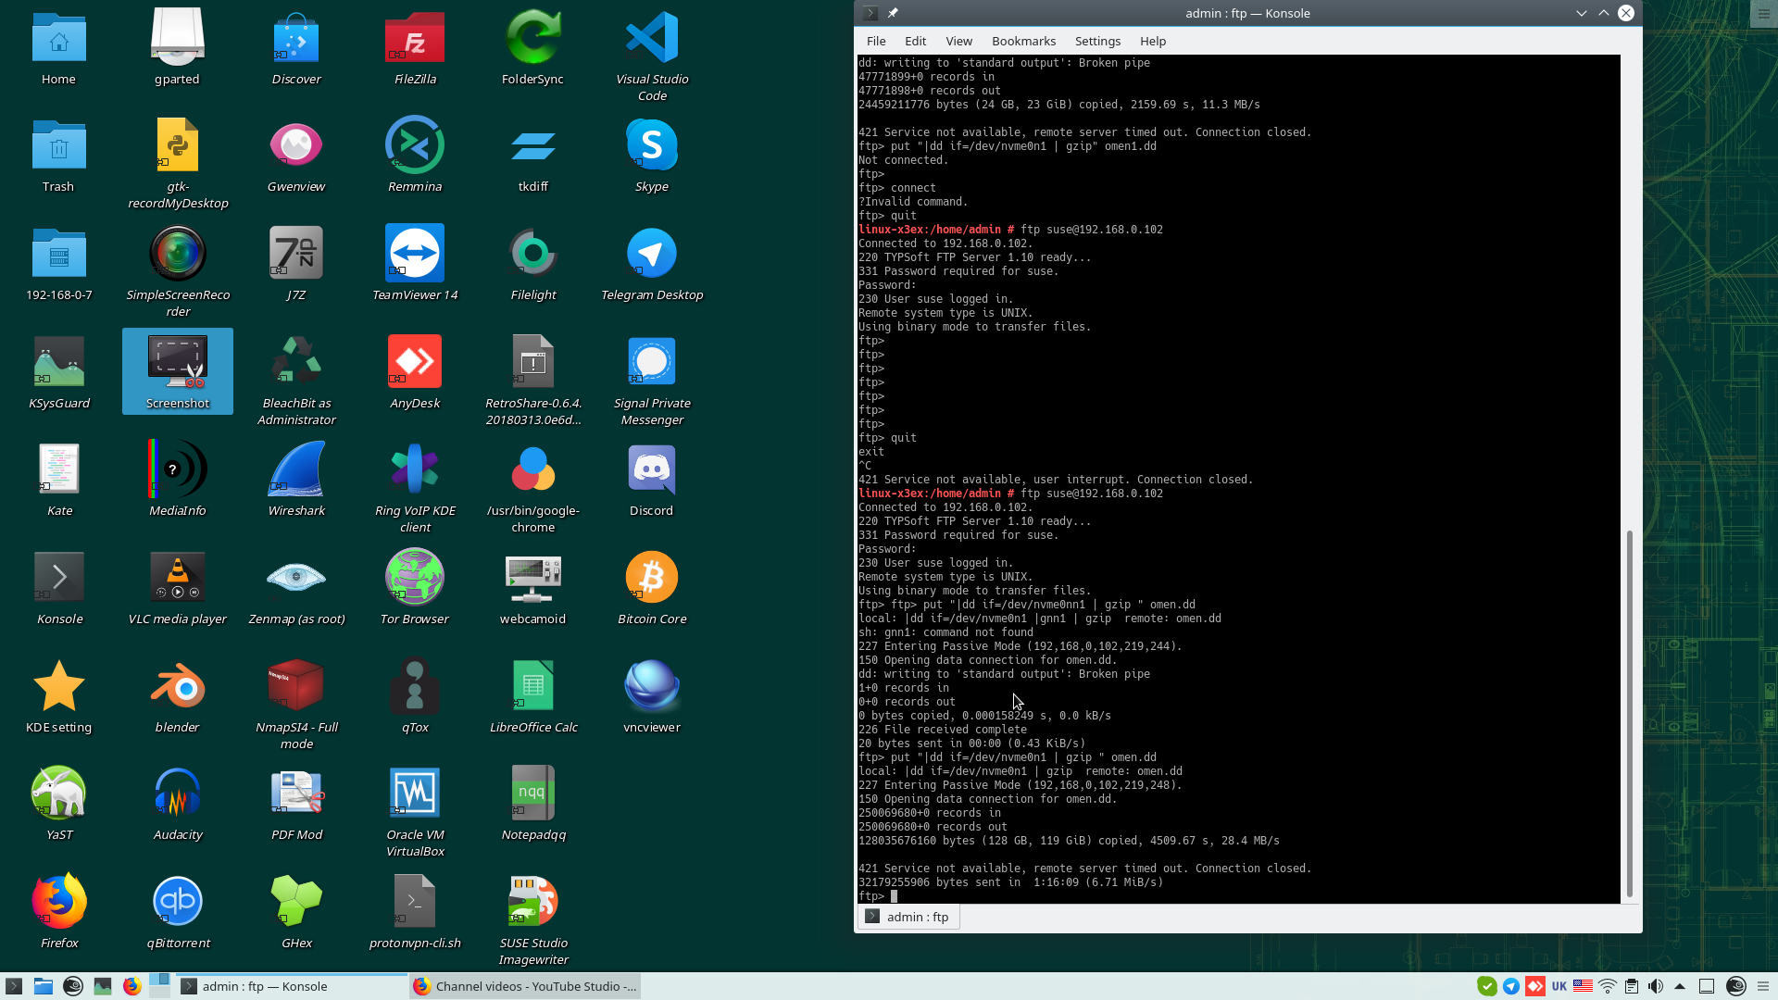The image size is (1778, 1000).
Task: Start VLC media player
Action: point(177,576)
